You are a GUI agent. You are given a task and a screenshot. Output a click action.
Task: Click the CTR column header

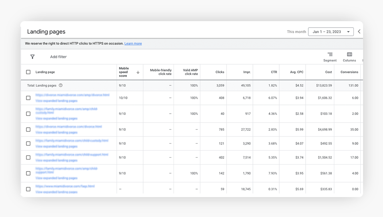point(274,72)
